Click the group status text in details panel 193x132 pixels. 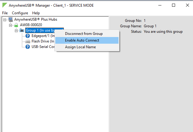(x=163, y=32)
